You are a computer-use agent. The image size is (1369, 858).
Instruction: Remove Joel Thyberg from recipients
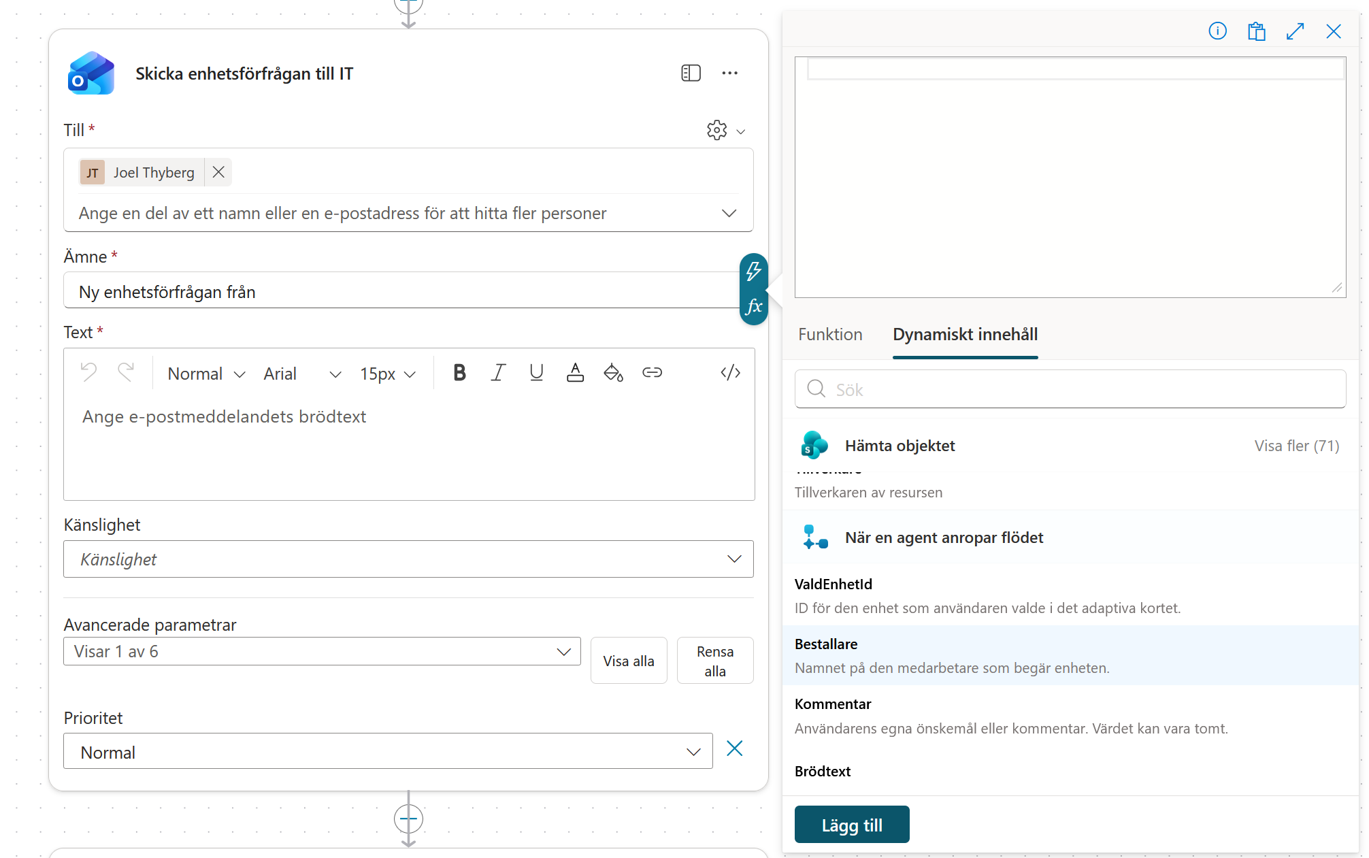[218, 172]
